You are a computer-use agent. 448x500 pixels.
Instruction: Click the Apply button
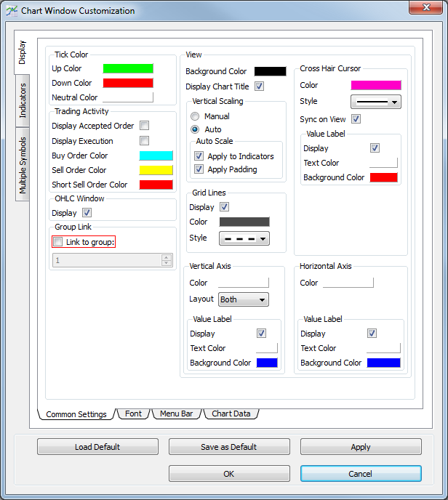[361, 447]
